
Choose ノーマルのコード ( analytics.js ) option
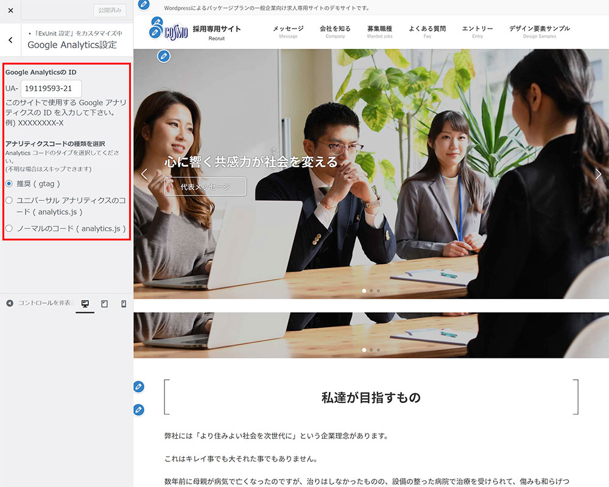(9, 228)
